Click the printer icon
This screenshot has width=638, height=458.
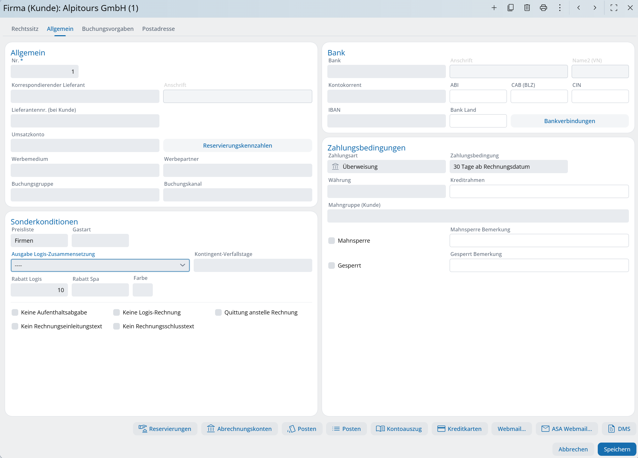543,8
